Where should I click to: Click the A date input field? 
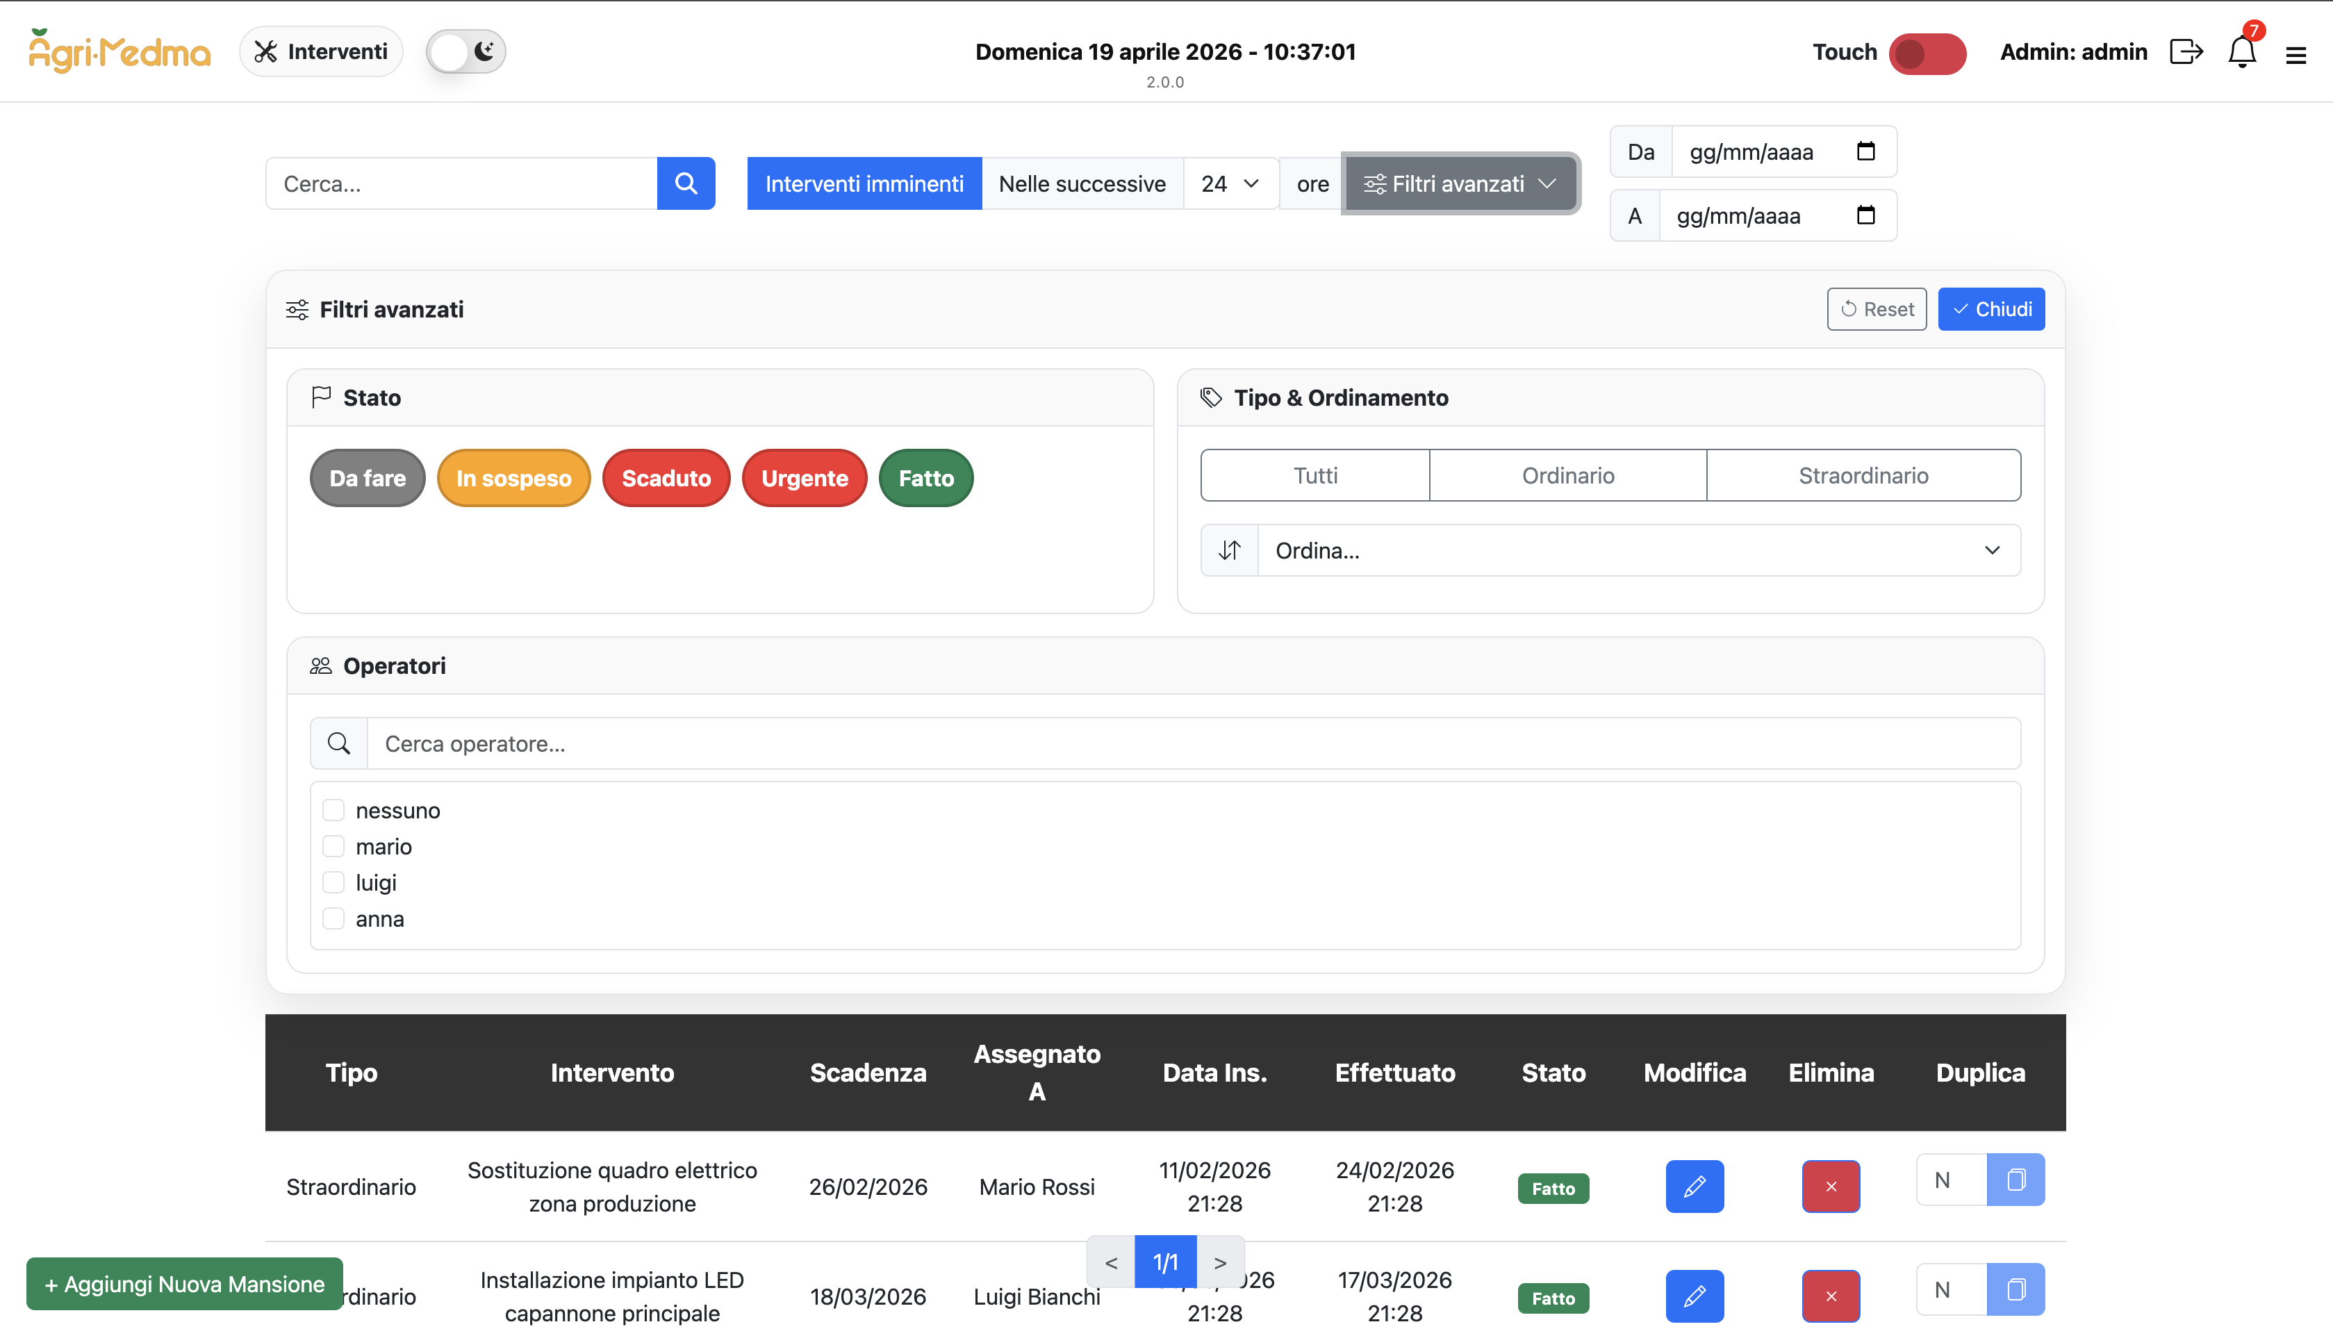(1777, 216)
